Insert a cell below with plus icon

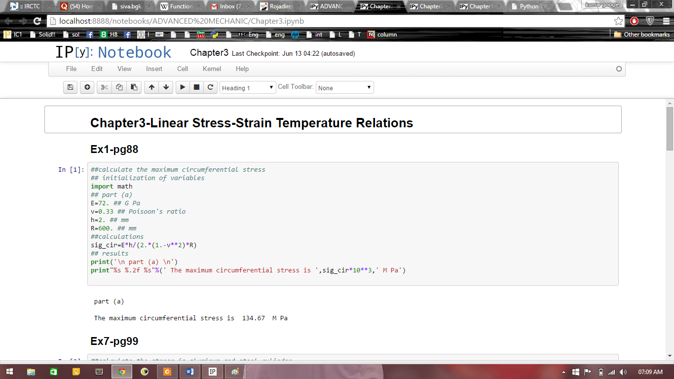[x=87, y=87]
